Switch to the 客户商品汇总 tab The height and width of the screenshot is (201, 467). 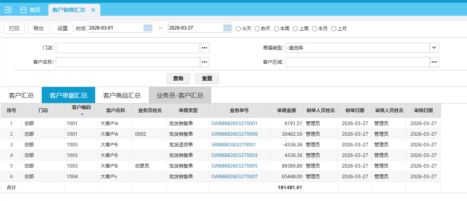tap(122, 95)
